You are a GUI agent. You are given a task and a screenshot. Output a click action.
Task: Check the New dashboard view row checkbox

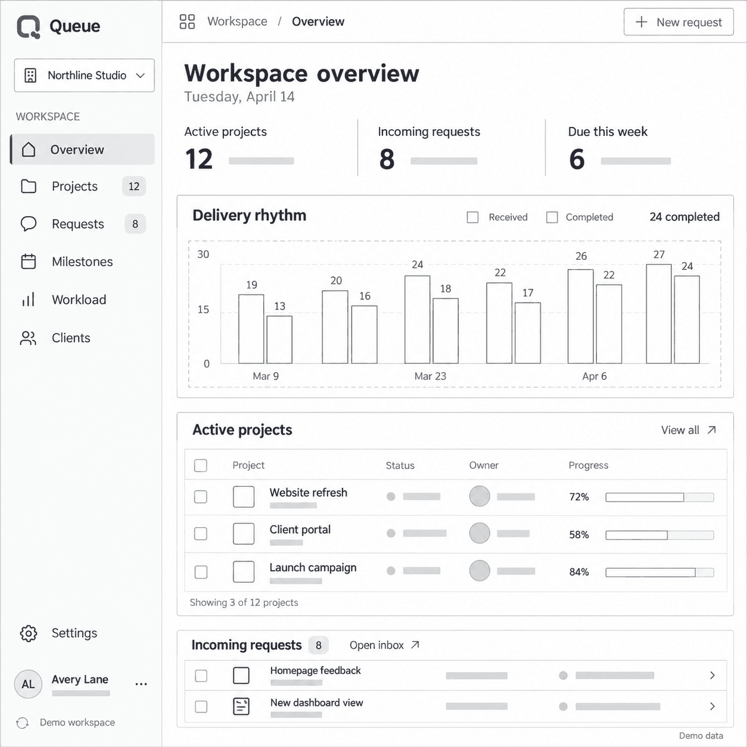[x=201, y=706]
